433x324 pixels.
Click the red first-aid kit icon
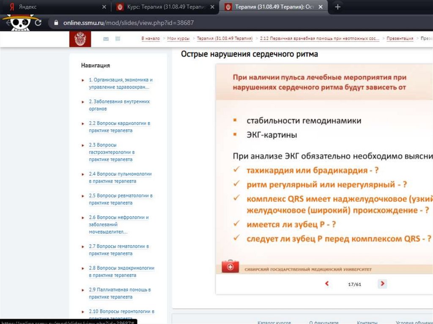click(x=230, y=267)
